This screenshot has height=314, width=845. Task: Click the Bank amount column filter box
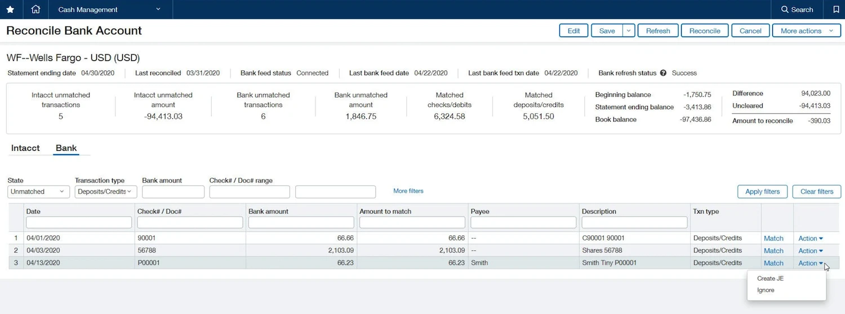coord(301,223)
